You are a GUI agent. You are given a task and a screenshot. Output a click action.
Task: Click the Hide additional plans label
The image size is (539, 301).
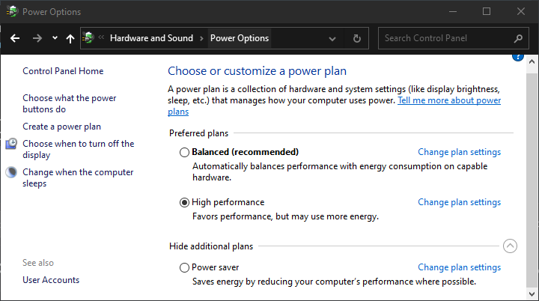coord(211,246)
